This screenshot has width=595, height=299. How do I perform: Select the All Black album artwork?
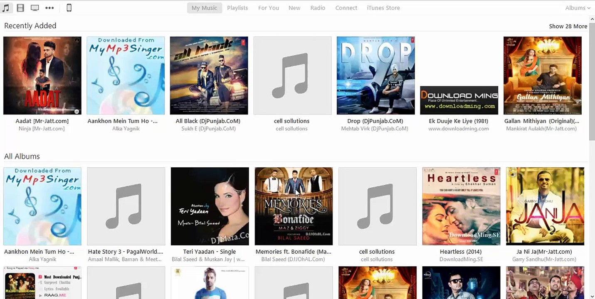[209, 76]
